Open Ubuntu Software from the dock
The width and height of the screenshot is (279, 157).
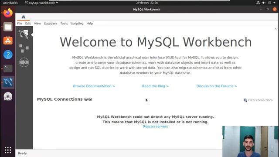pyautogui.click(x=8, y=41)
